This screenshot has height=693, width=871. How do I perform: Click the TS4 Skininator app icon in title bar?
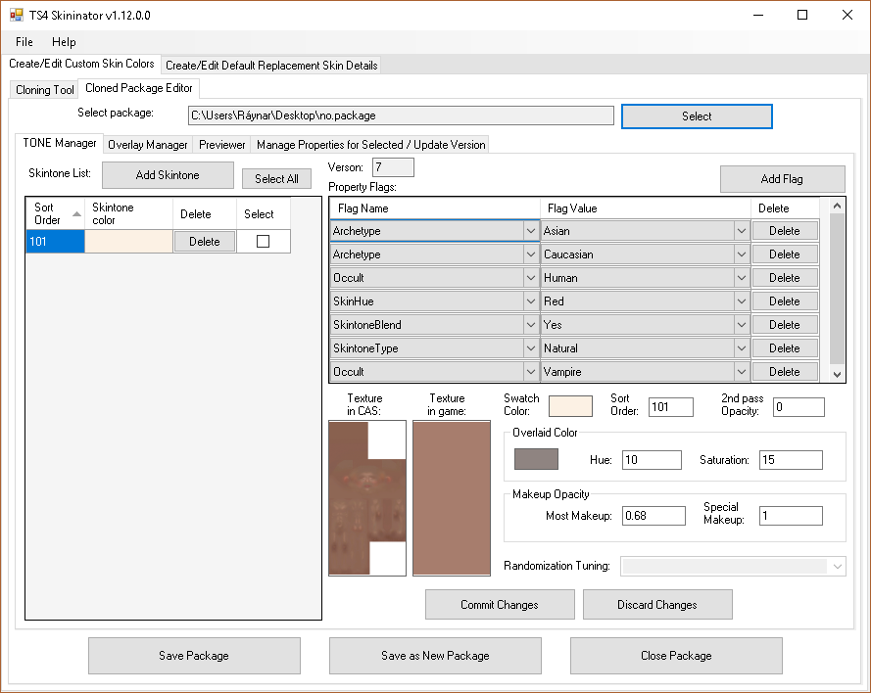pyautogui.click(x=16, y=15)
